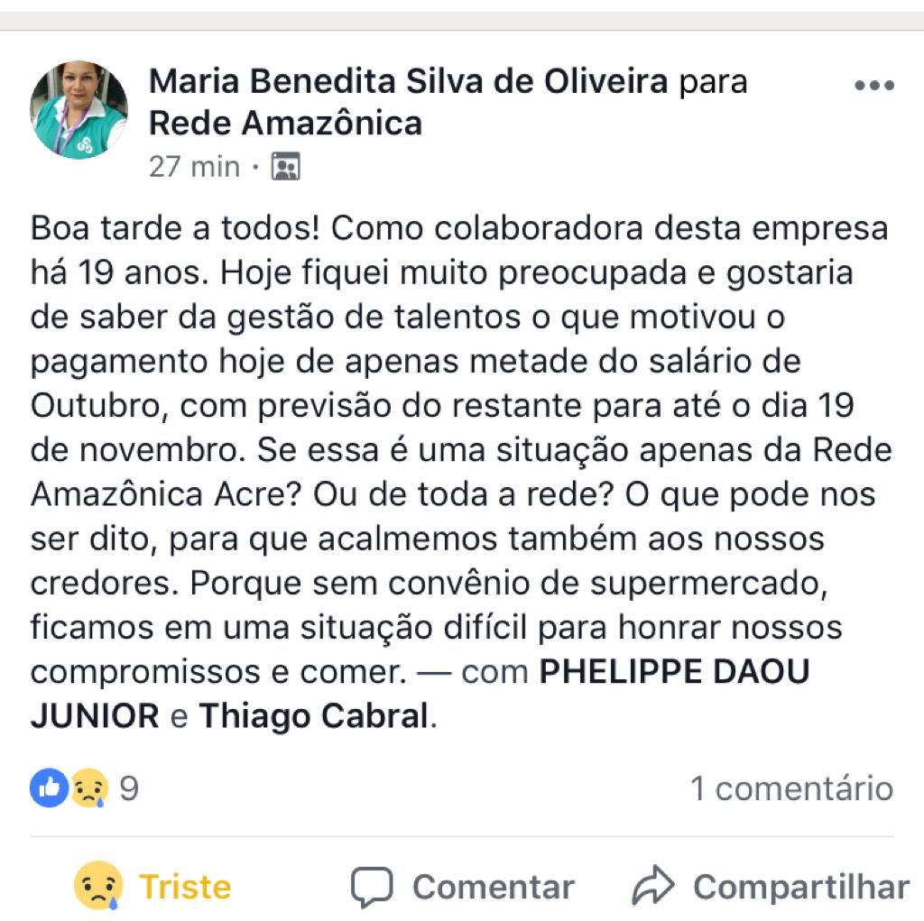Go to the Rede Amazônica page
924x921 pixels.
coord(285,123)
